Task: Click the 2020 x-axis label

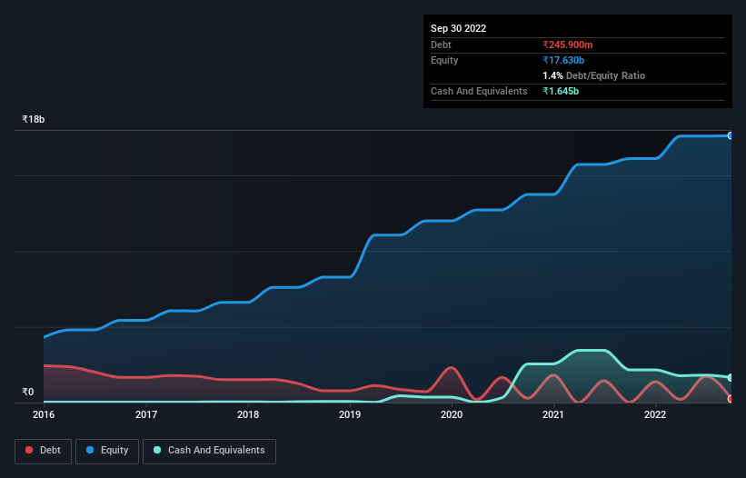Action: [452, 414]
